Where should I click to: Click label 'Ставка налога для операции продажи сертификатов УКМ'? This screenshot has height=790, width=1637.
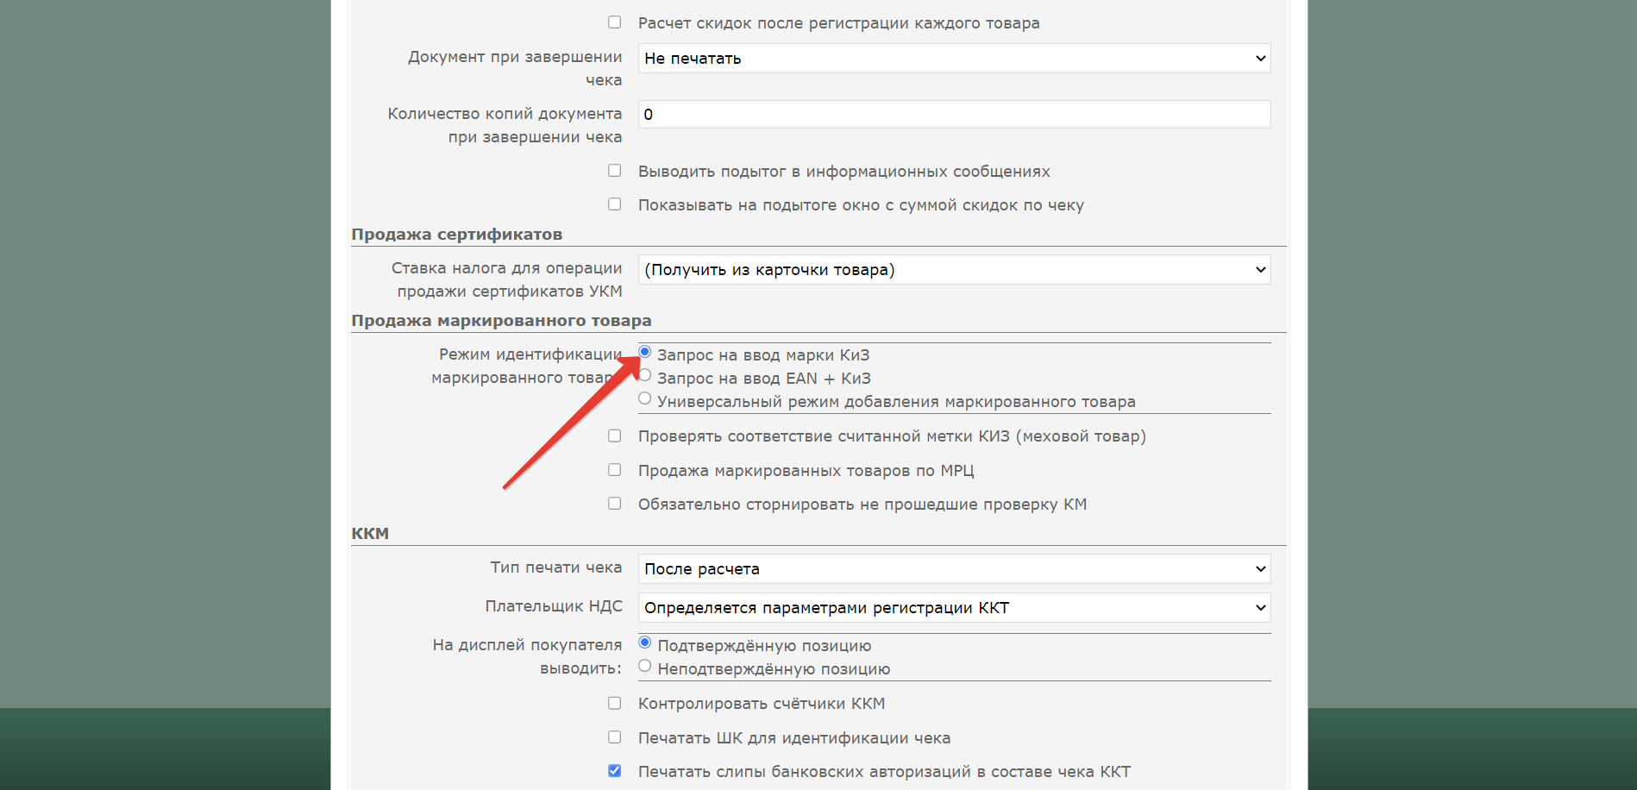pos(507,279)
